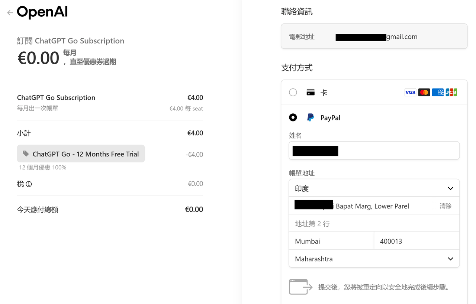Click the 清除 clear address link
Screen dimensions: 476x304
pos(446,206)
